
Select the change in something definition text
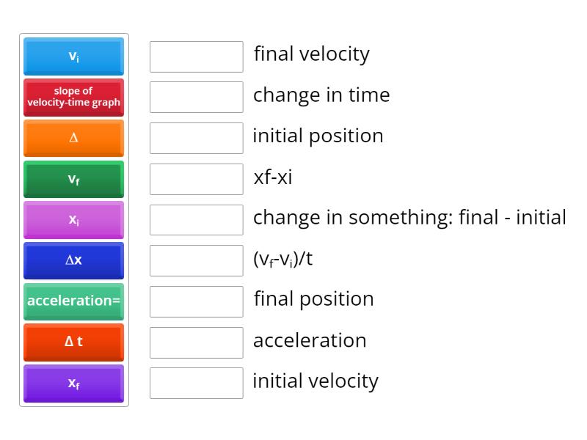coord(409,217)
